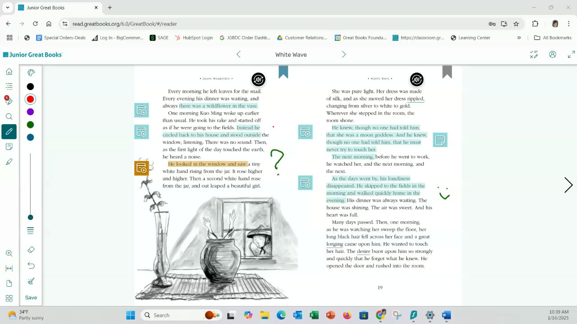The height and width of the screenshot is (324, 577).
Task: Switch to single page view
Action: (x=9, y=283)
